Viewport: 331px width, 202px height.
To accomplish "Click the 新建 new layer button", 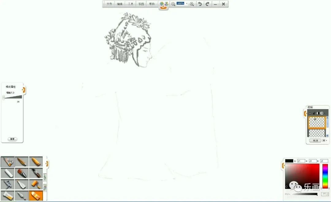I will coord(315,141).
